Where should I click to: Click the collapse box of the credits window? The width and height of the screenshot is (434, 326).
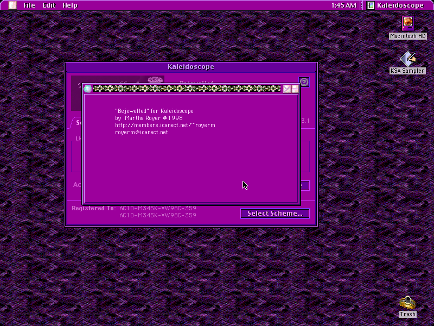(x=295, y=89)
